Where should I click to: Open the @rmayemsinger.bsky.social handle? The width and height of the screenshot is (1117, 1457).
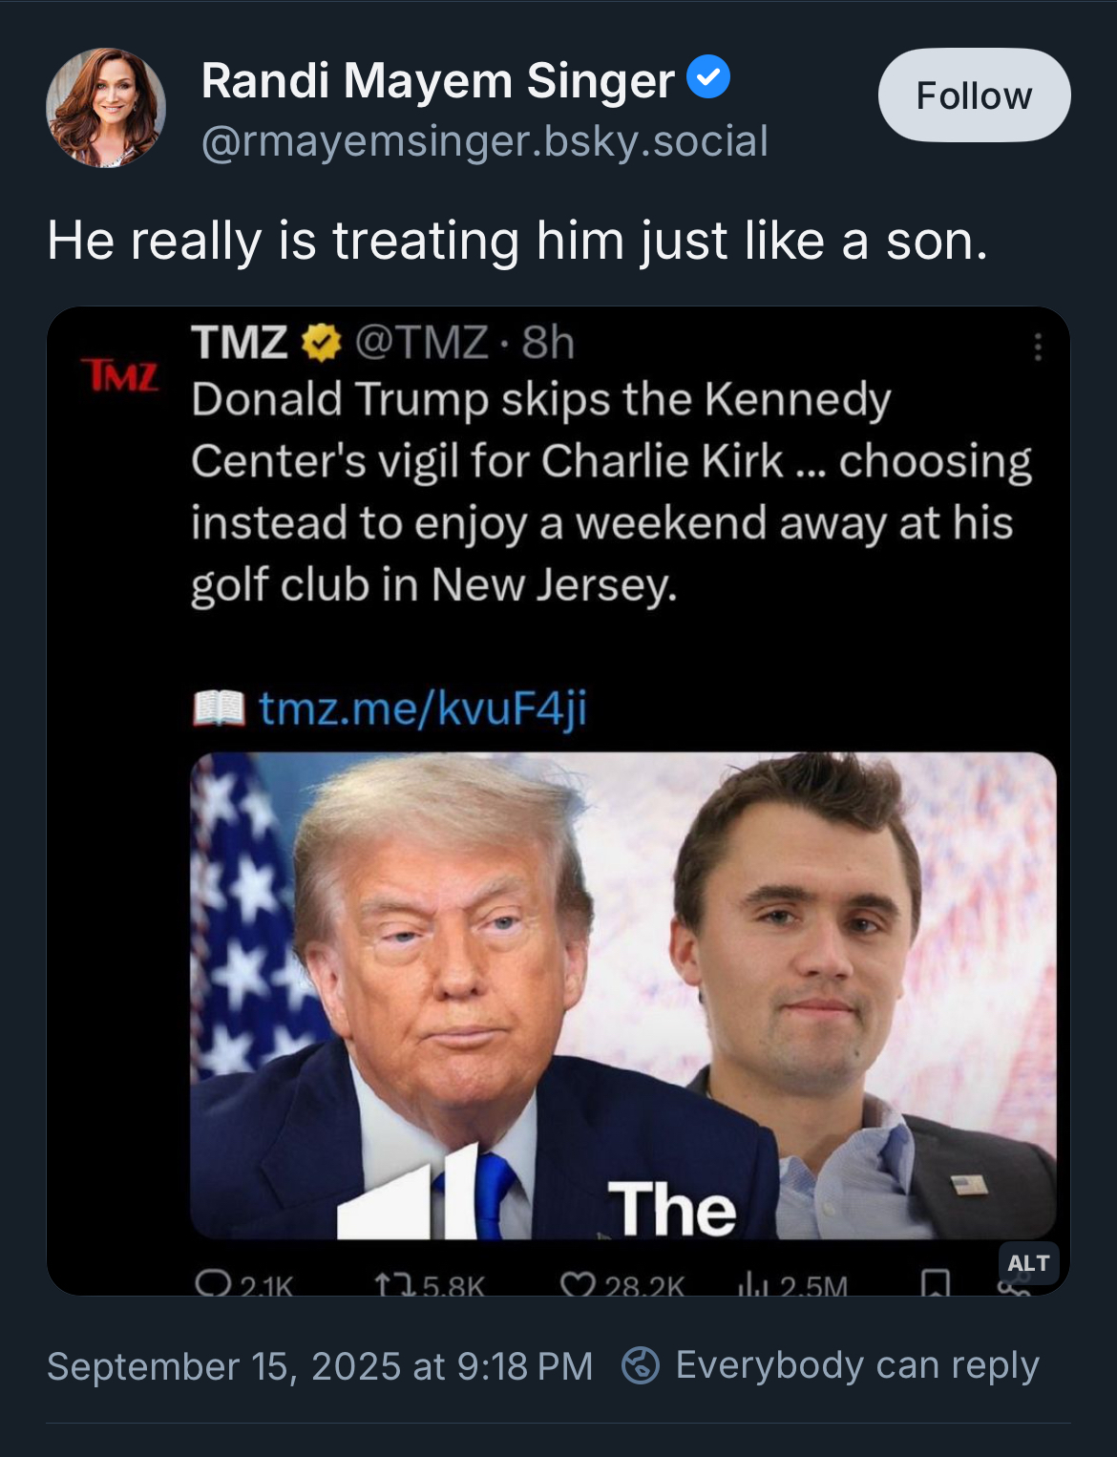[x=484, y=141]
